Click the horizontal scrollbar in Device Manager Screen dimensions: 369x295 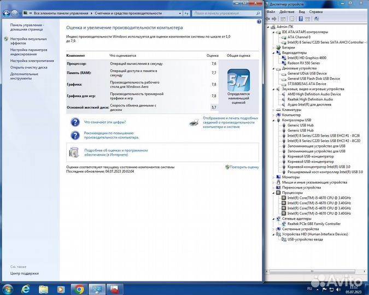[312, 272]
